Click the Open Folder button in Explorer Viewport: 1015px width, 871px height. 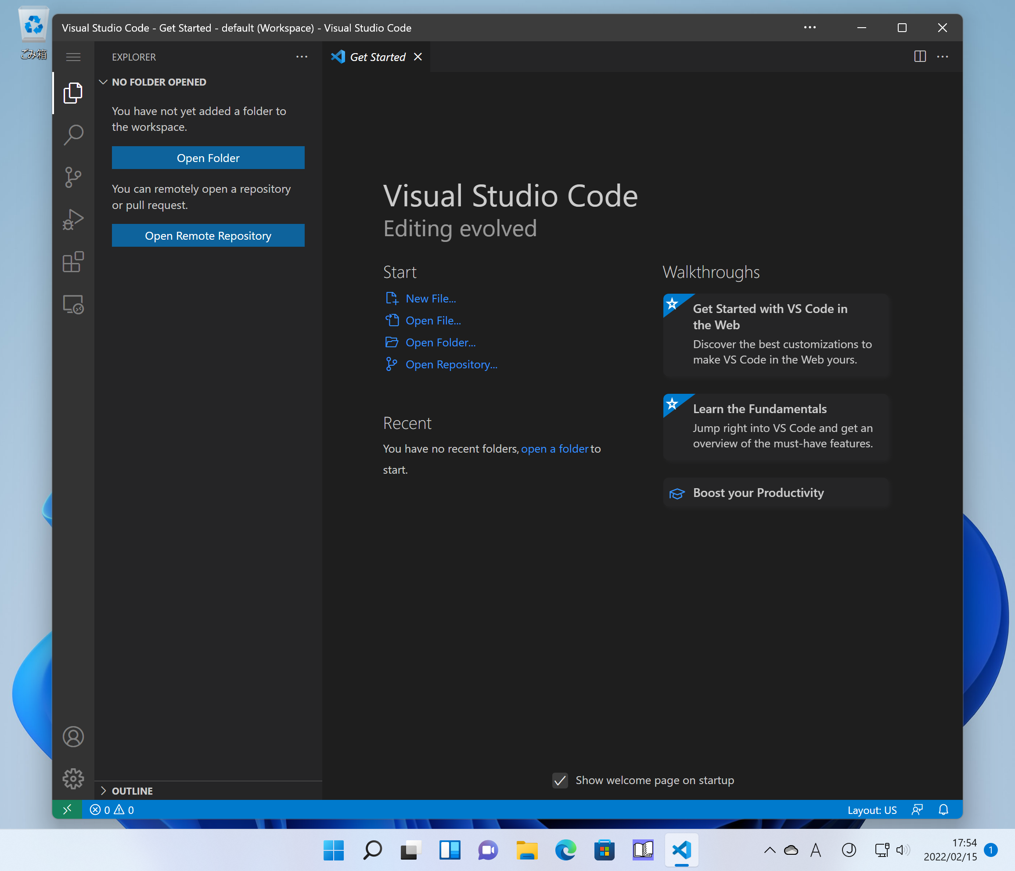click(208, 158)
